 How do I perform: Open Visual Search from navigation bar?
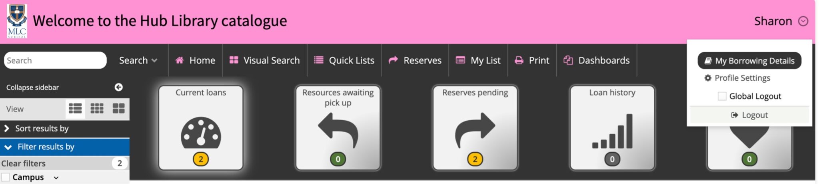click(x=264, y=60)
